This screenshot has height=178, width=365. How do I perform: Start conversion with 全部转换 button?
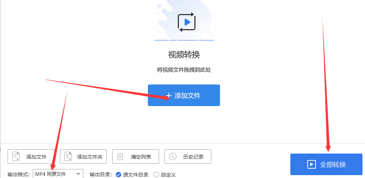click(x=326, y=164)
